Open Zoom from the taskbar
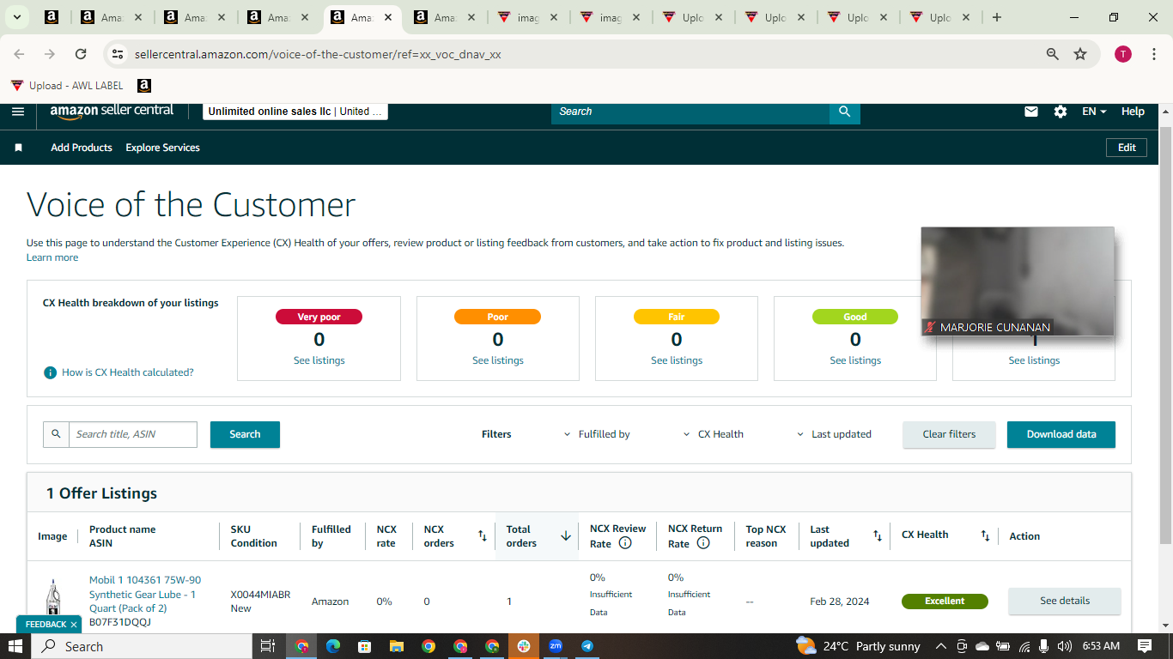Screen dimensions: 1173x659 [556, 646]
